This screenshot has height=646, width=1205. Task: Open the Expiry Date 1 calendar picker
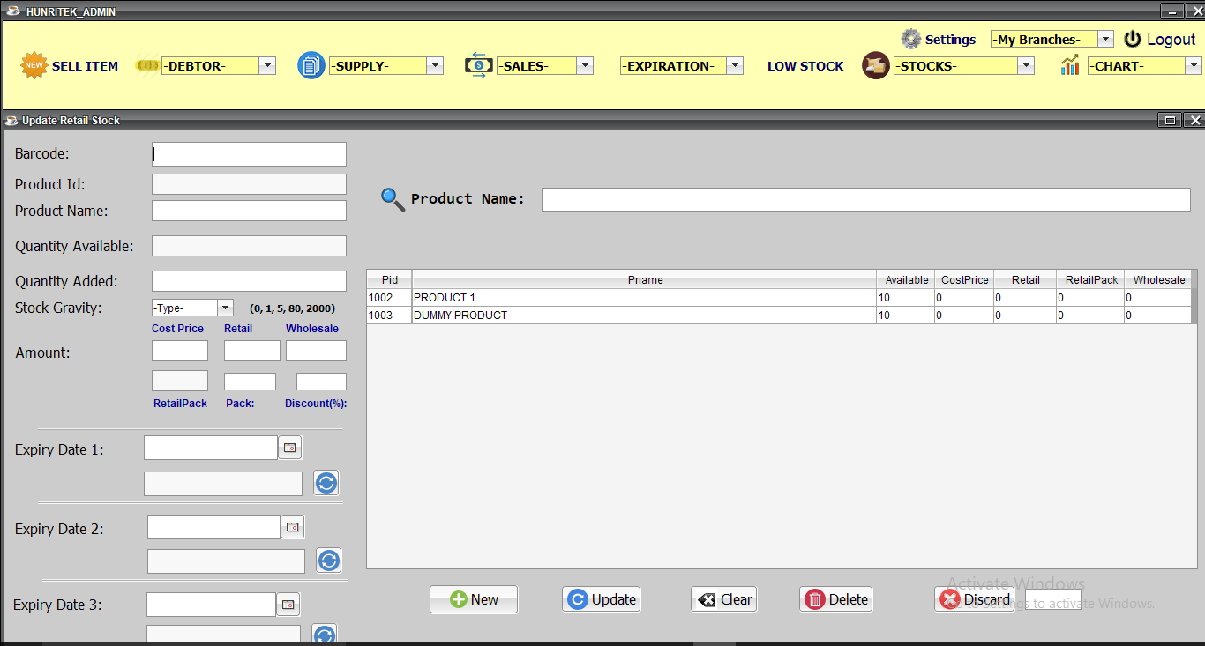[x=289, y=447]
